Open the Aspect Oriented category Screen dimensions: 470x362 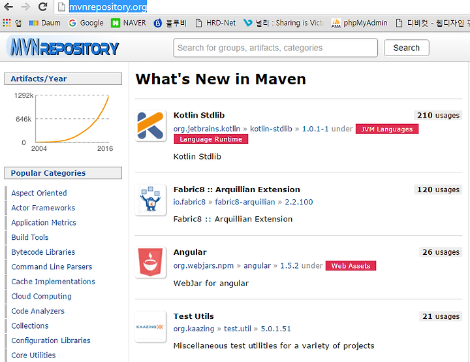click(x=39, y=193)
